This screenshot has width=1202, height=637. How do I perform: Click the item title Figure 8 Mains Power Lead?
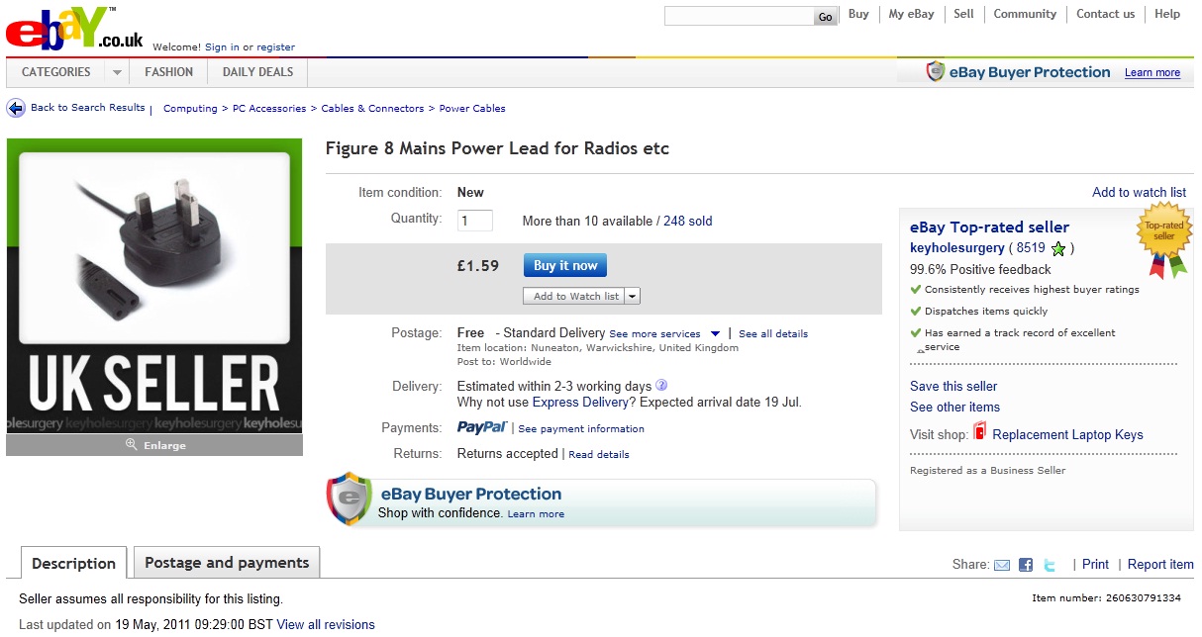click(497, 148)
